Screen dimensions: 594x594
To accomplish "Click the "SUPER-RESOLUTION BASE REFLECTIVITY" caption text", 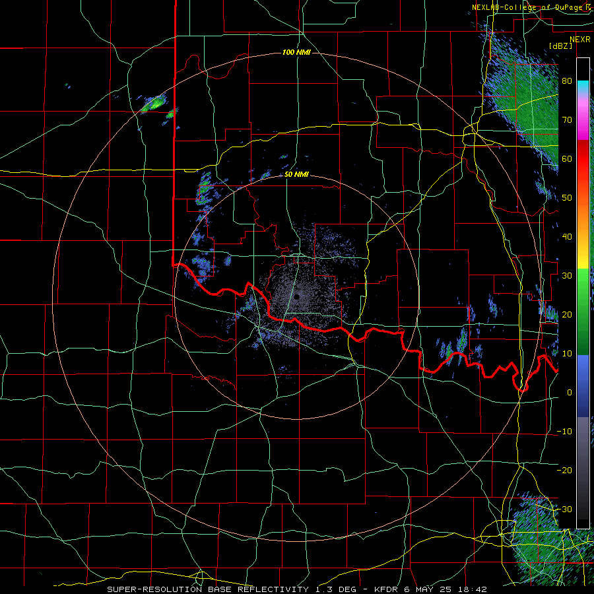I will (208, 589).
